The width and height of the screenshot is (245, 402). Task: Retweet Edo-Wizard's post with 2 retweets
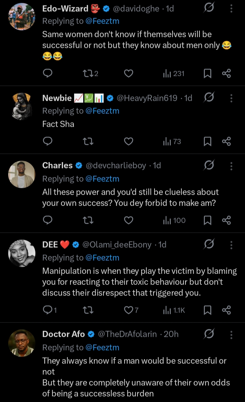(88, 73)
